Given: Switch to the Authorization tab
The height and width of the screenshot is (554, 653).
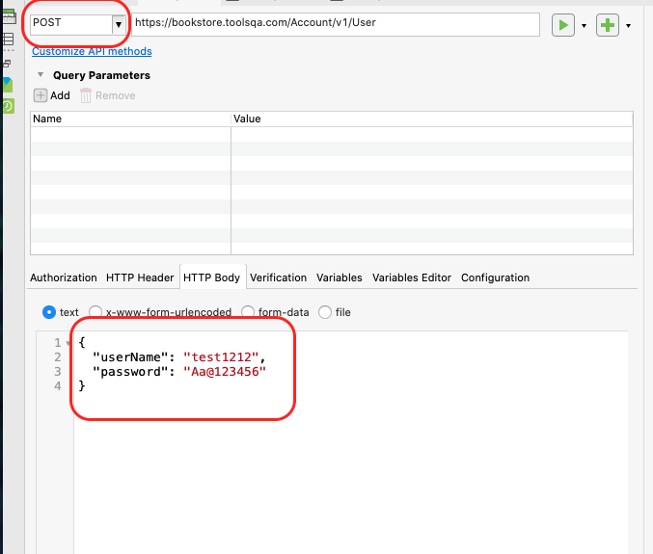Looking at the screenshot, I should [64, 277].
